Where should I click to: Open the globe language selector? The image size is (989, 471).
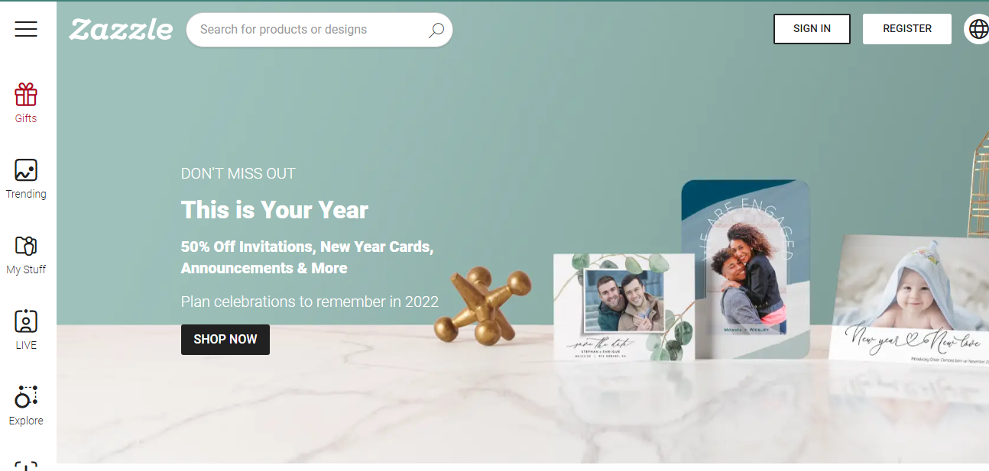pos(978,29)
